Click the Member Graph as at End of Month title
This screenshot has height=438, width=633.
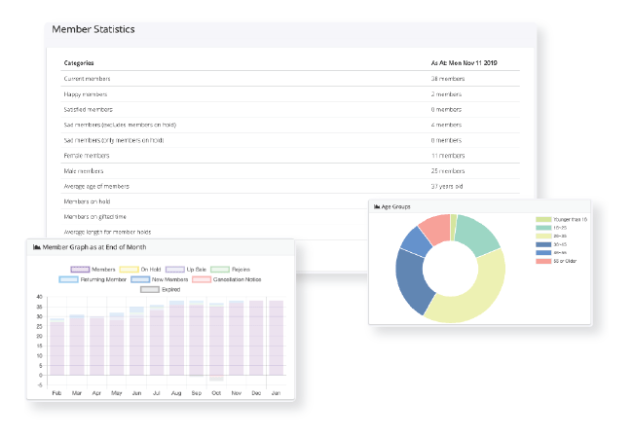pos(94,247)
